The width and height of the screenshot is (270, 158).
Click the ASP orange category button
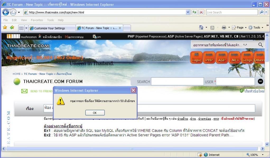pos(222,58)
